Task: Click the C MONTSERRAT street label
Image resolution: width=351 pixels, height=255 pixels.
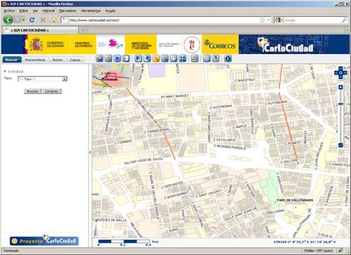Action: (x=176, y=195)
